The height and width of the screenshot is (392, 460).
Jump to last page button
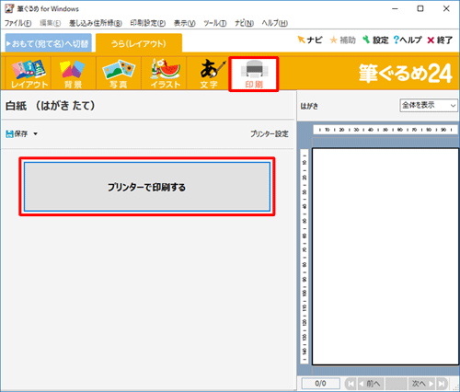click(442, 384)
